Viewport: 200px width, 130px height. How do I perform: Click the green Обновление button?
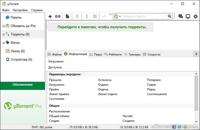pyautogui.click(x=23, y=86)
